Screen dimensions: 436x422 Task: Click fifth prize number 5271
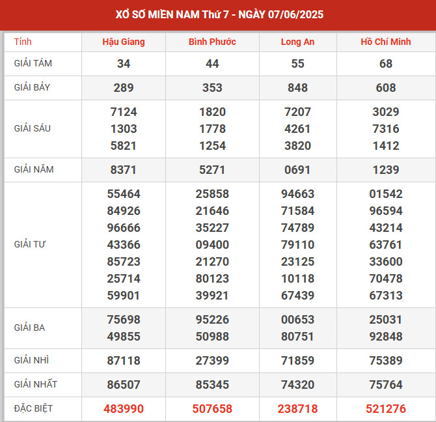click(212, 170)
